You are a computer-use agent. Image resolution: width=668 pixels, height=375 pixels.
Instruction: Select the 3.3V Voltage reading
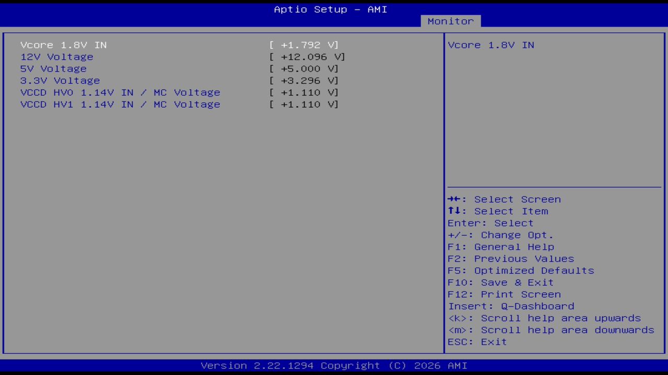59,81
